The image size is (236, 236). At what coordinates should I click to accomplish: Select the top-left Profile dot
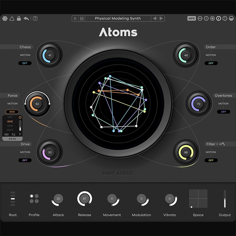click(x=32, y=196)
